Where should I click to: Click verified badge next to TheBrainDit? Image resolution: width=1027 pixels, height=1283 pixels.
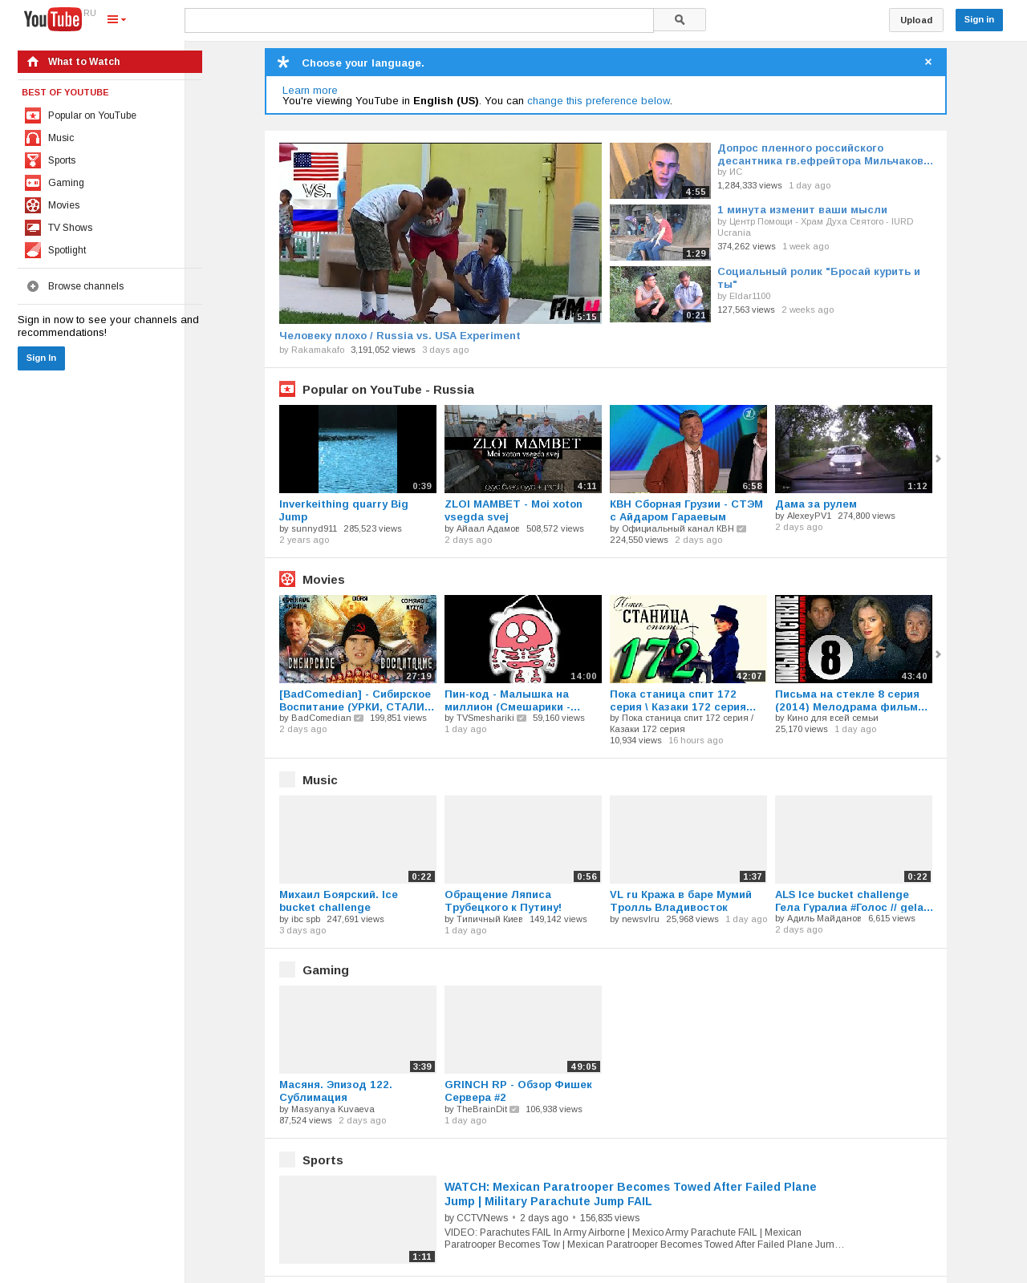[x=514, y=1110]
